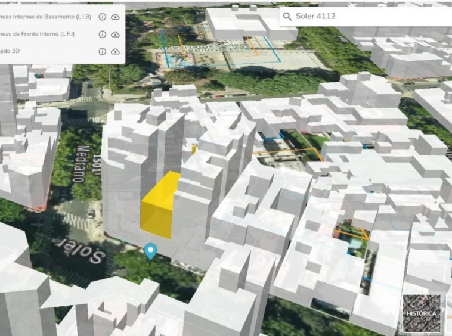Open info for Tejido 3D layer

coord(102,52)
